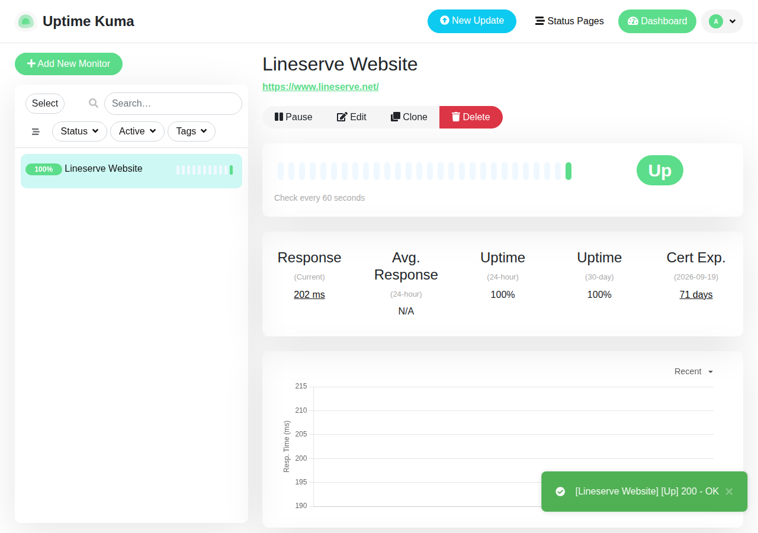Open the Recent chart period dropdown
This screenshot has height=533, width=758.
pos(693,371)
